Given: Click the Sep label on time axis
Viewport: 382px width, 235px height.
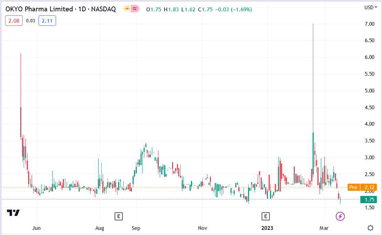Looking at the screenshot, I should (x=136, y=228).
